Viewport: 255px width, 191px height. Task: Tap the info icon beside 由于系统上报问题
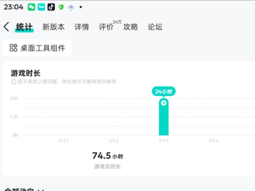(x=13, y=82)
